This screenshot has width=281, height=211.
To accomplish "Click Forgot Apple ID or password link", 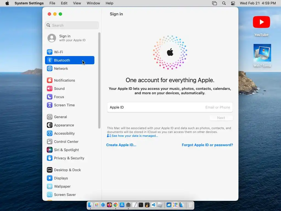I will pyautogui.click(x=207, y=145).
